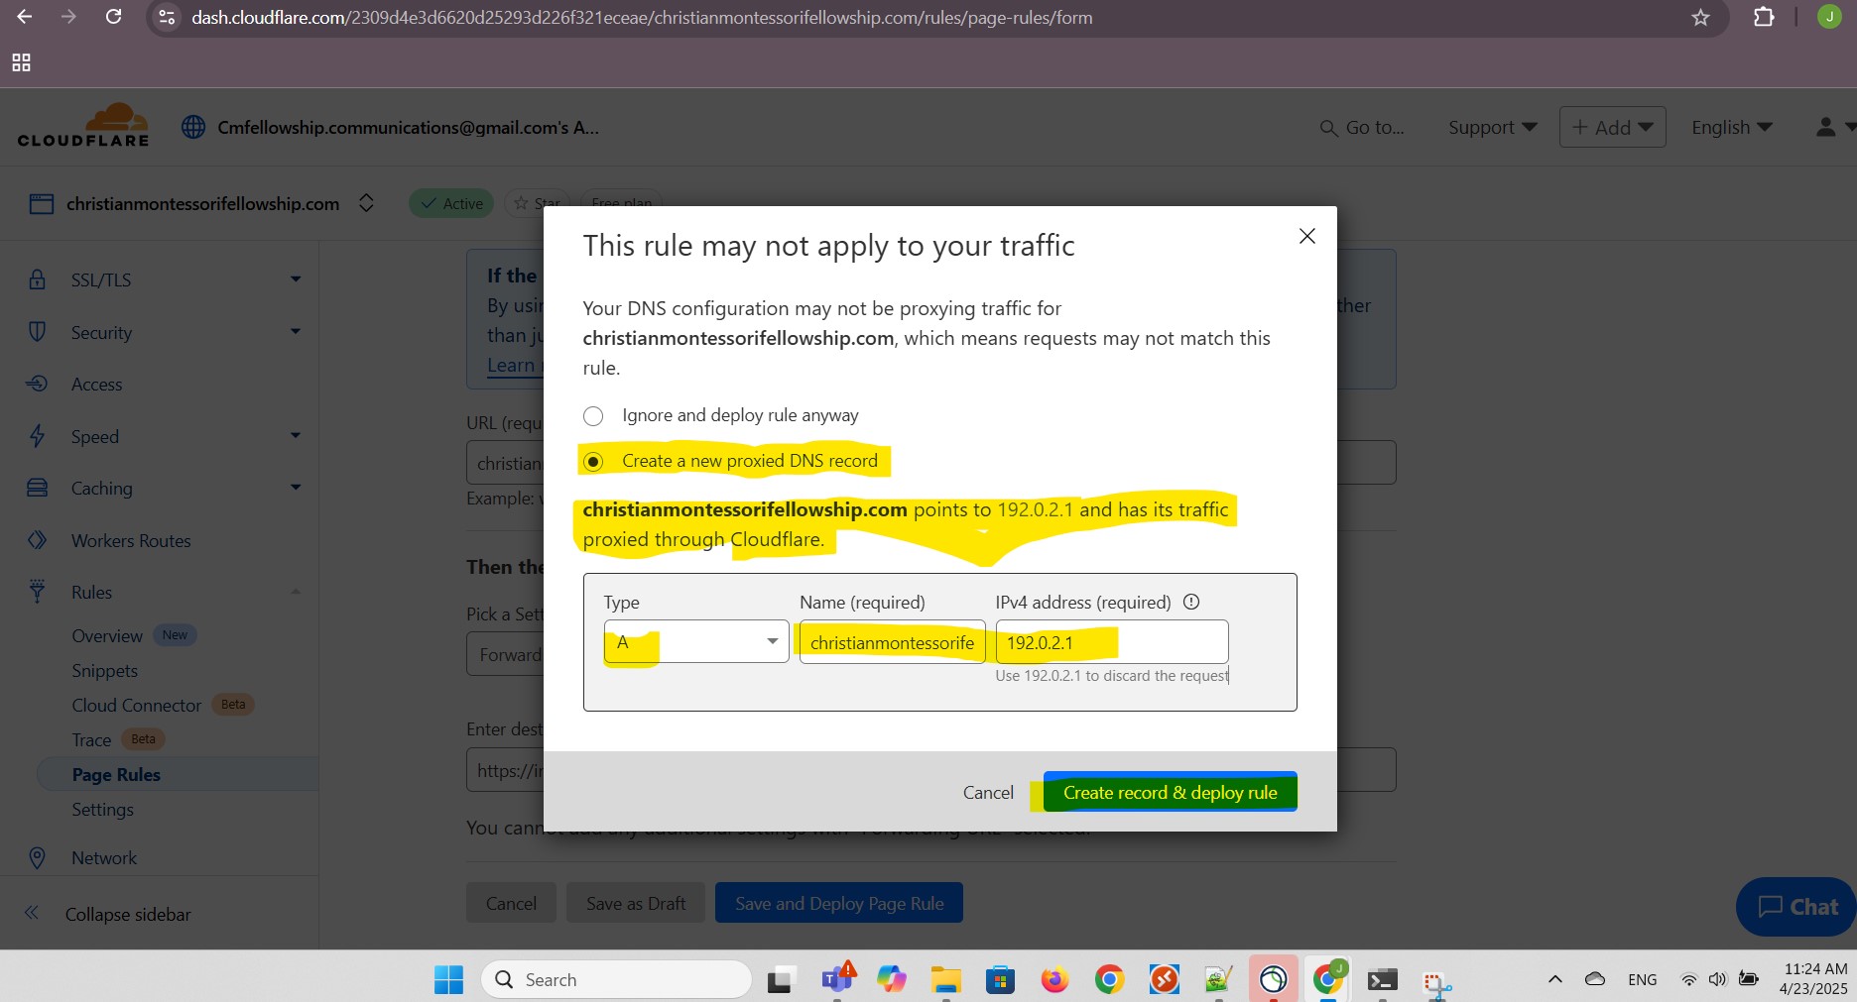1857x1002 pixels.
Task: Click the IPv4 address info icon
Action: [x=1191, y=602]
